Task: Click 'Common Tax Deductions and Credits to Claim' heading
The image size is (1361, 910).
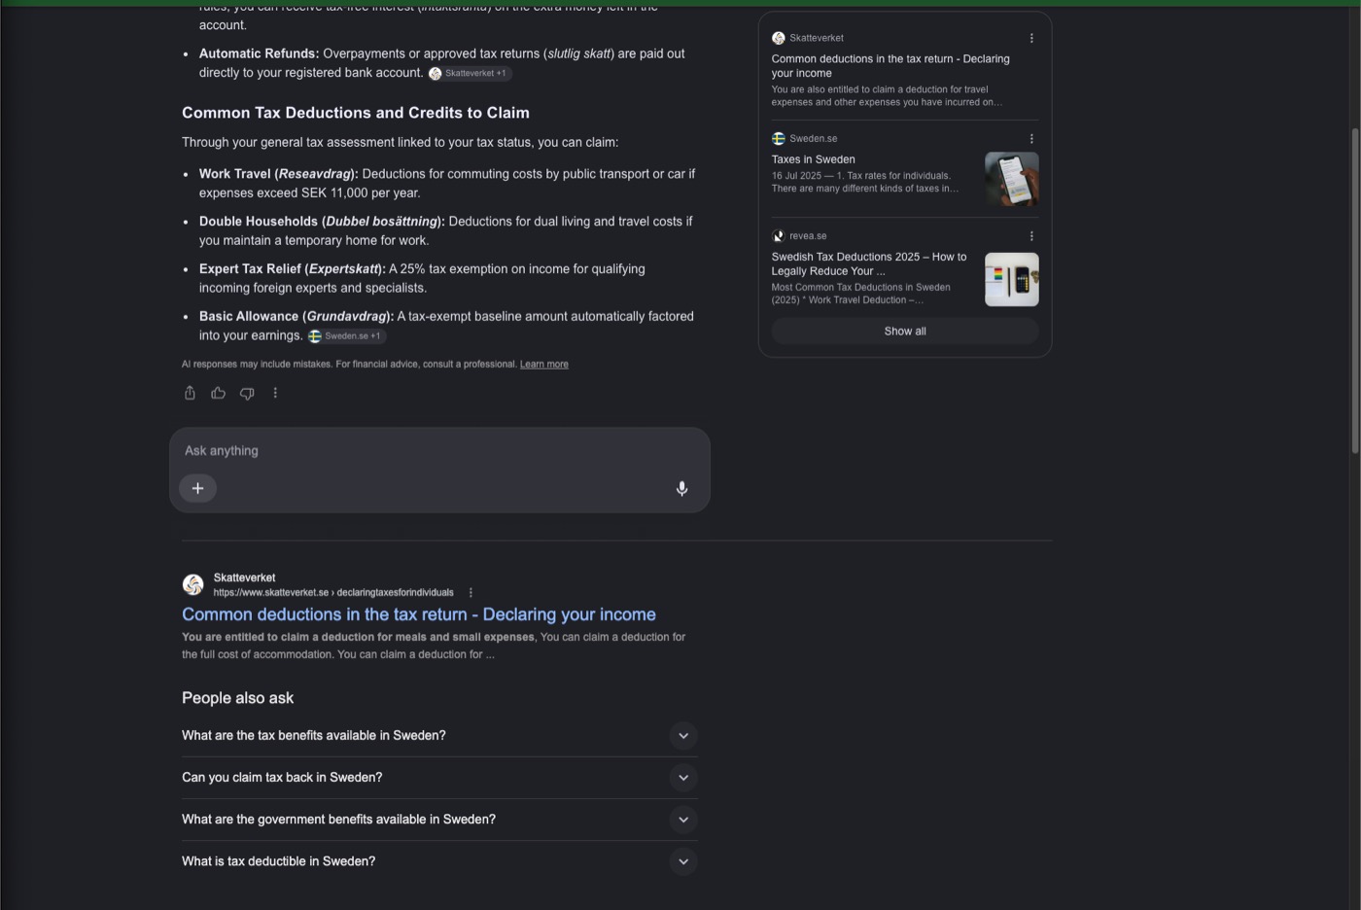Action: 356,113
